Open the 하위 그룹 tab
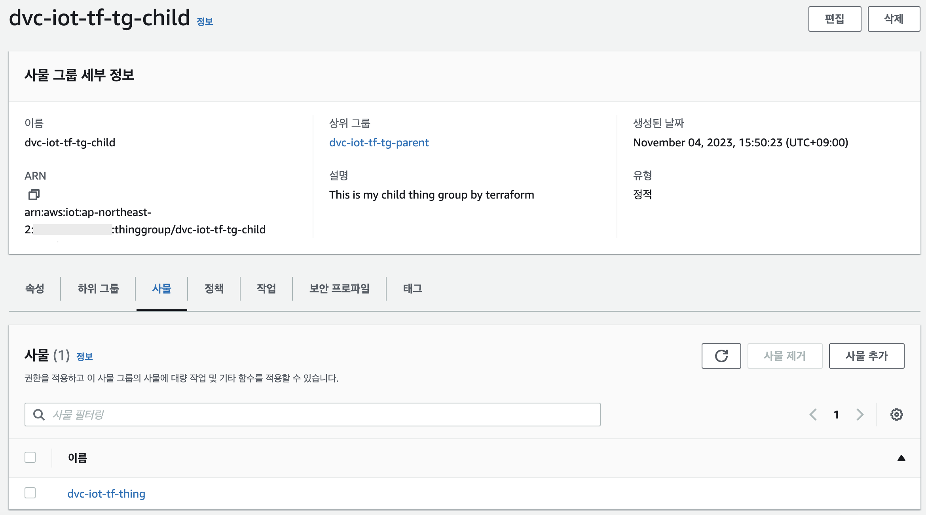Viewport: 926px width, 515px height. click(x=98, y=288)
